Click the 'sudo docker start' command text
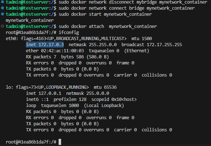 coord(80,14)
